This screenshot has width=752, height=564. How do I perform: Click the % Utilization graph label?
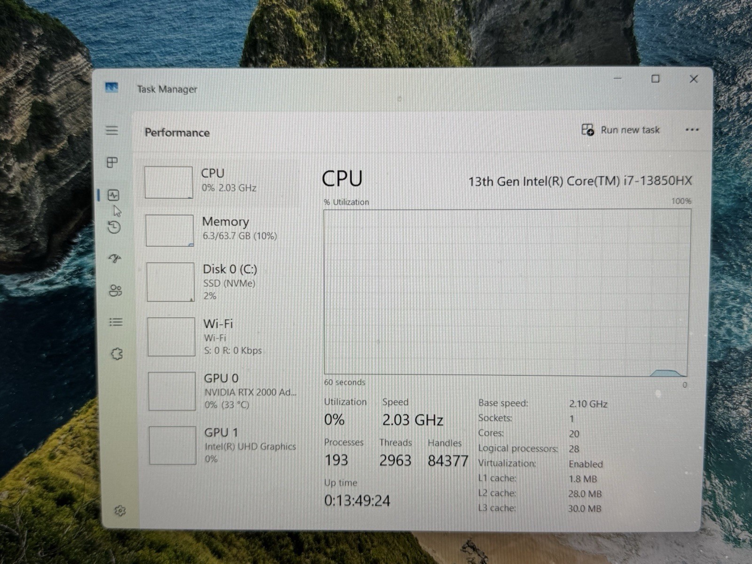pos(346,202)
